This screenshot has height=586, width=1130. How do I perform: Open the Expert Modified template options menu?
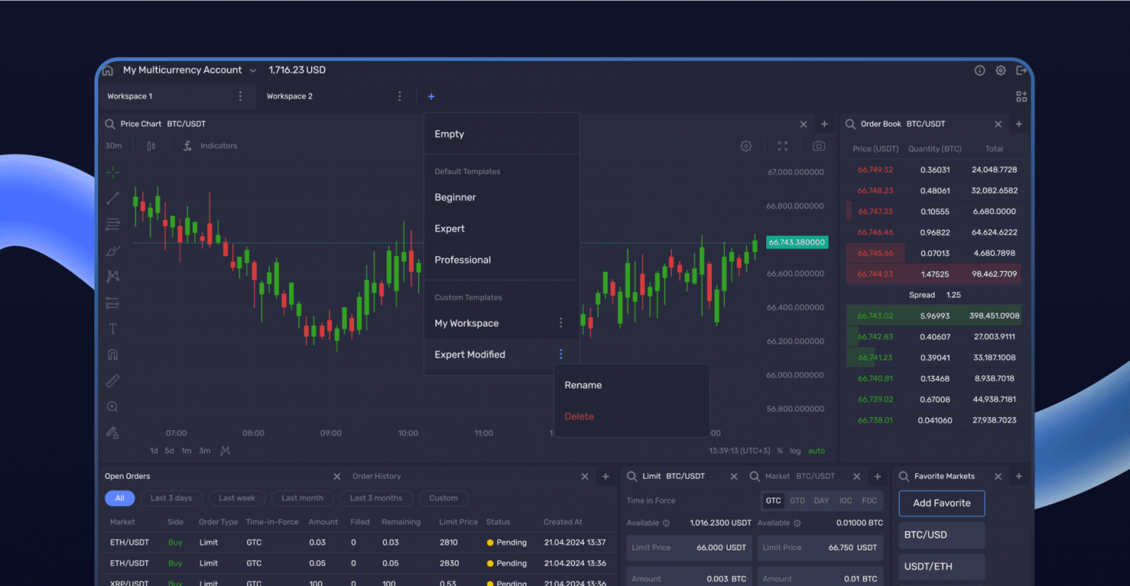(560, 354)
